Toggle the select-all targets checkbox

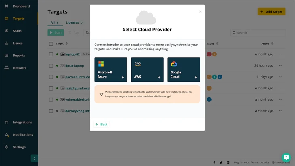pos(51,44)
